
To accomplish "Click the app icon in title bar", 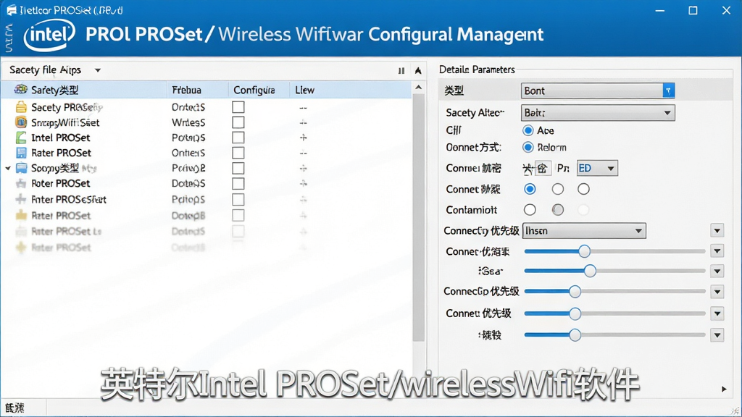I will coord(12,10).
